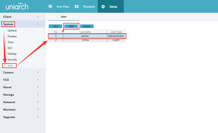Open the Security submenu item
Viewport: 218px width, 133px height.
(12, 60)
